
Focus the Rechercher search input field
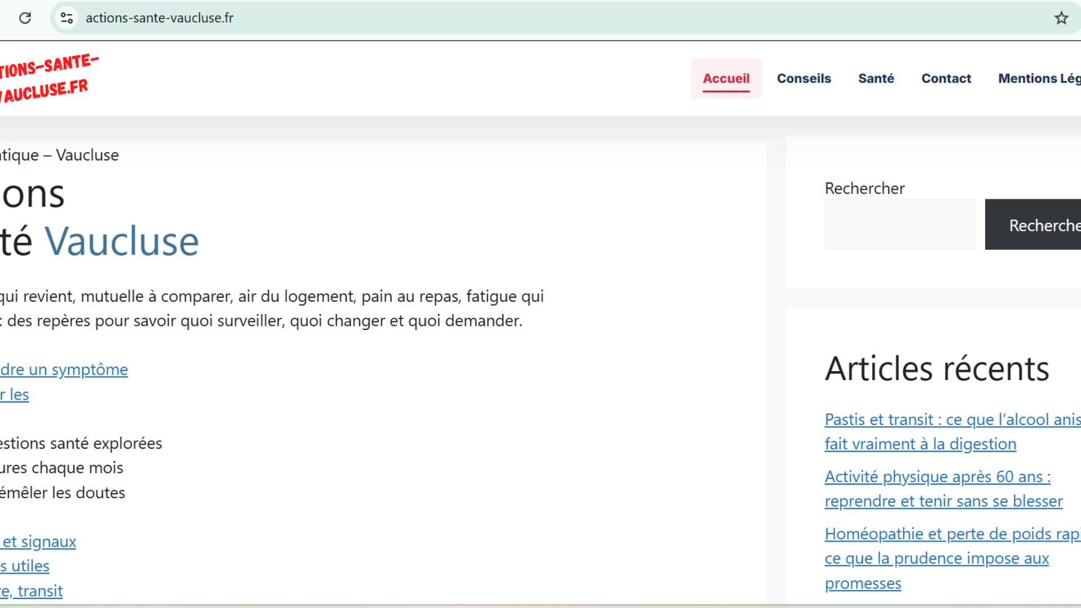900,225
